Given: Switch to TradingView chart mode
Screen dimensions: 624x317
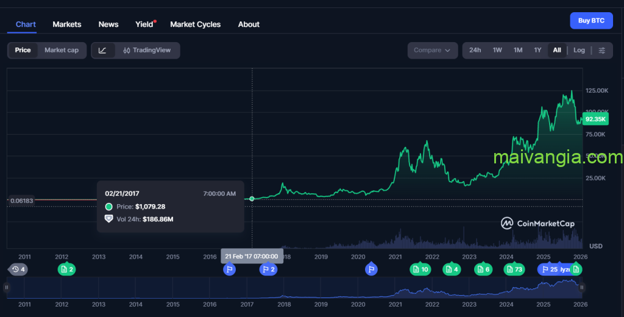Looking at the screenshot, I should click(x=147, y=50).
